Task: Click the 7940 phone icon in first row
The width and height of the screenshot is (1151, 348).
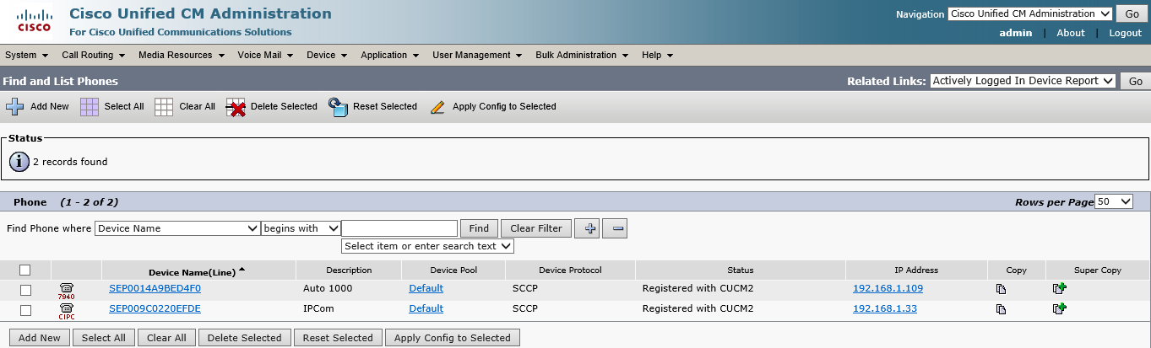Action: coord(67,291)
